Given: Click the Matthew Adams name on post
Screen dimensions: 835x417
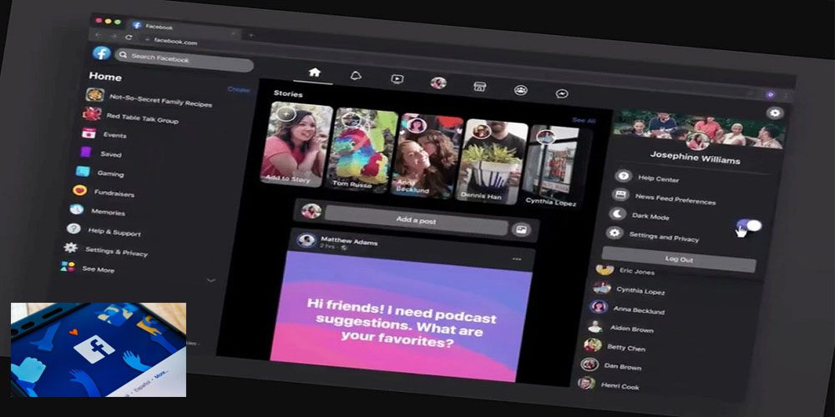Looking at the screenshot, I should pos(349,242).
